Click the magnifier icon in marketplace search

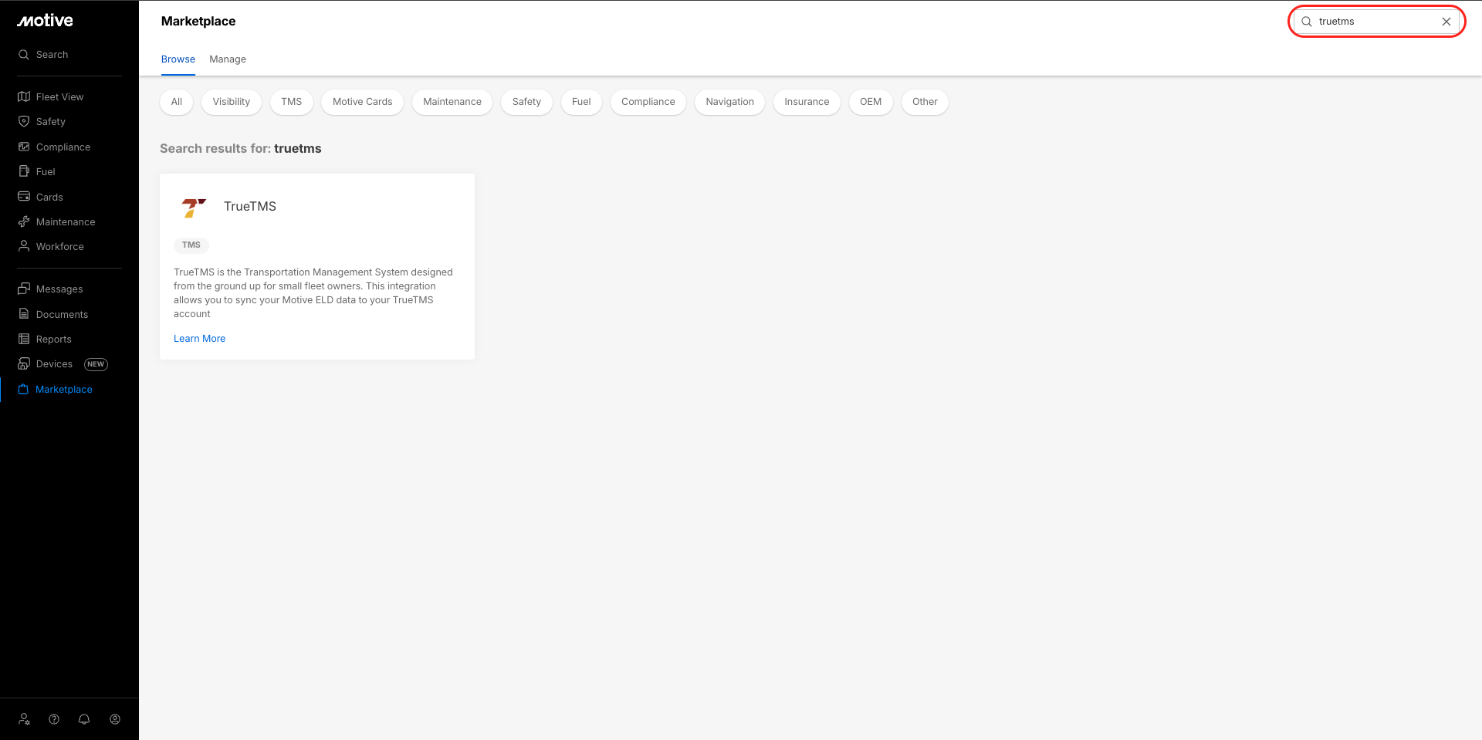(x=1307, y=22)
